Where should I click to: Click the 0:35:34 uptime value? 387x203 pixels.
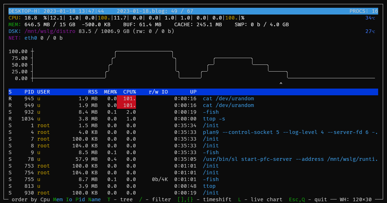[x=185, y=125]
